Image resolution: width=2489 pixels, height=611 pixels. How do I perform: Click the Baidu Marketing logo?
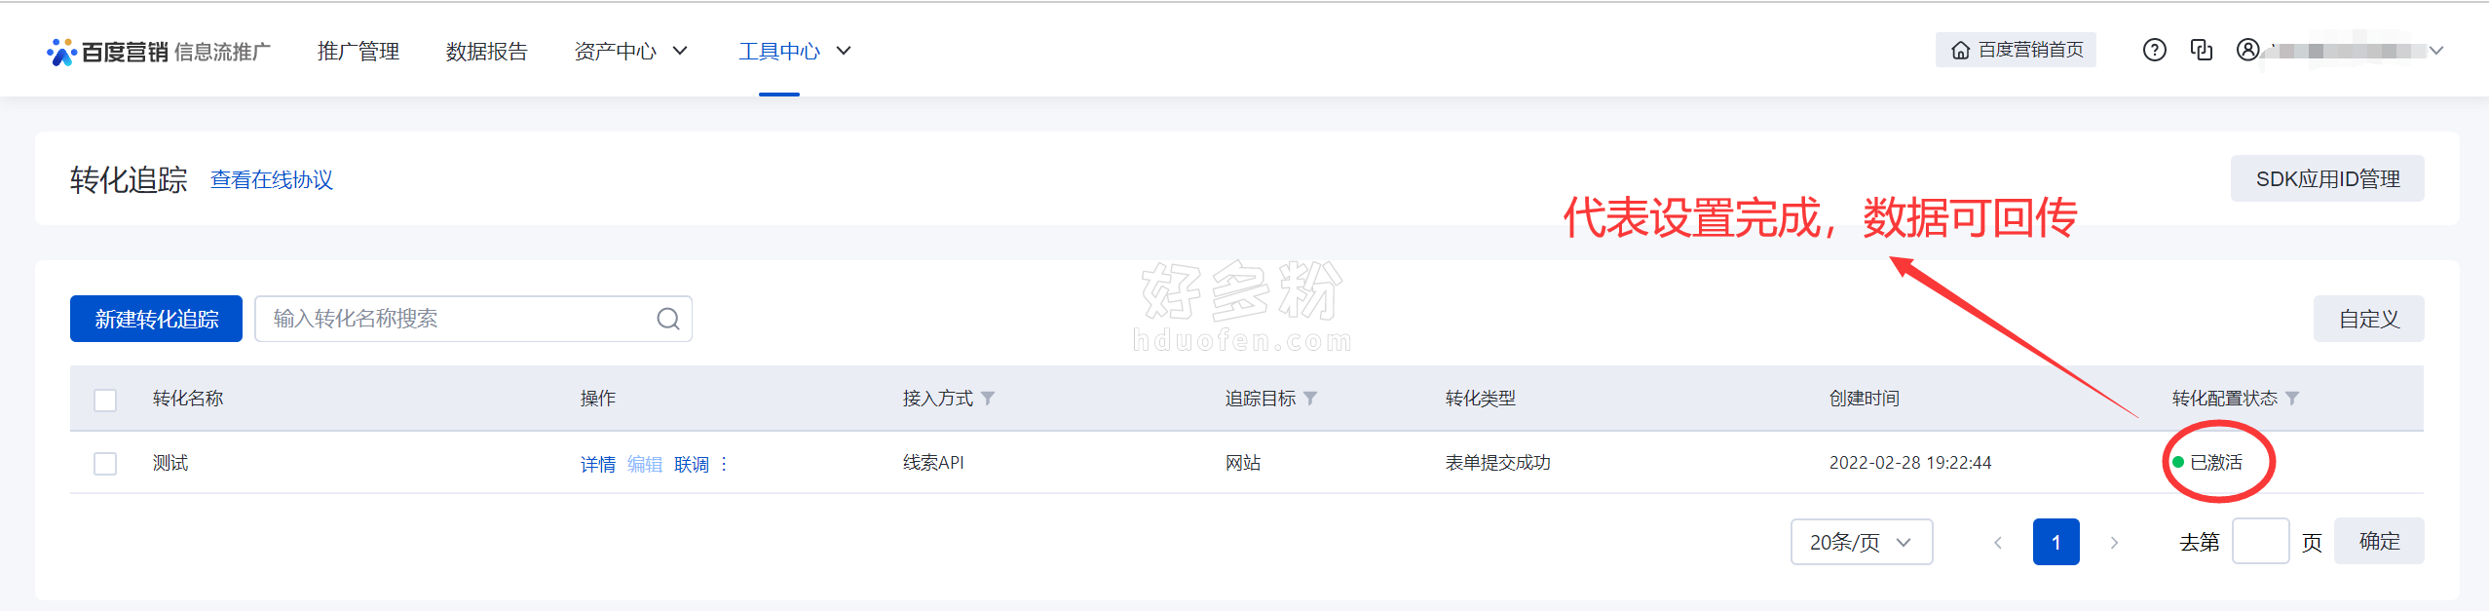pyautogui.click(x=108, y=52)
